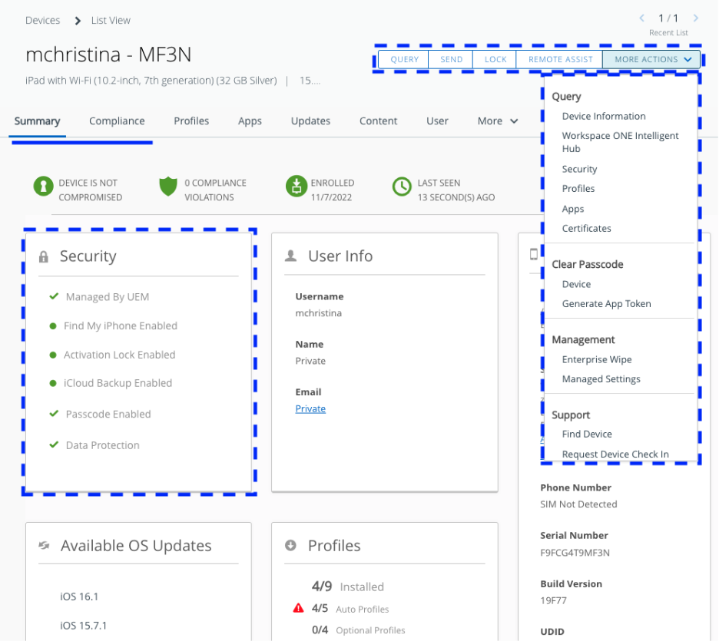Click green check beside Data Protection
719x641 pixels.
(x=54, y=445)
